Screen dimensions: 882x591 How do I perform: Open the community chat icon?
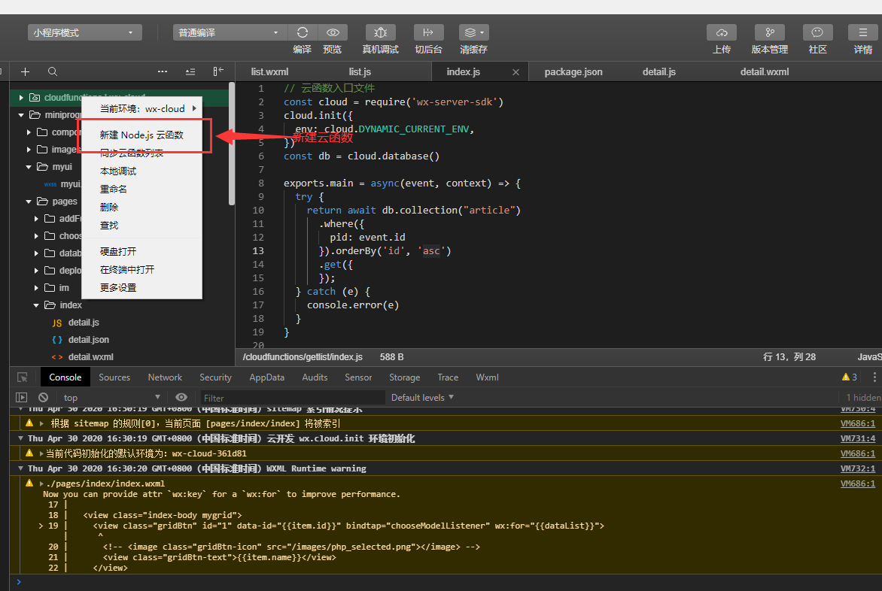(817, 32)
